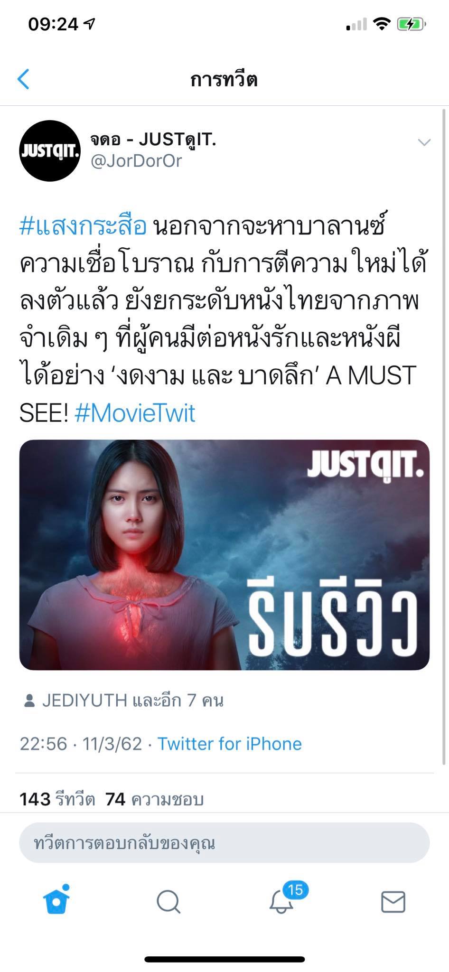Tap the tweet reply input field
The width and height of the screenshot is (449, 972).
[x=224, y=843]
